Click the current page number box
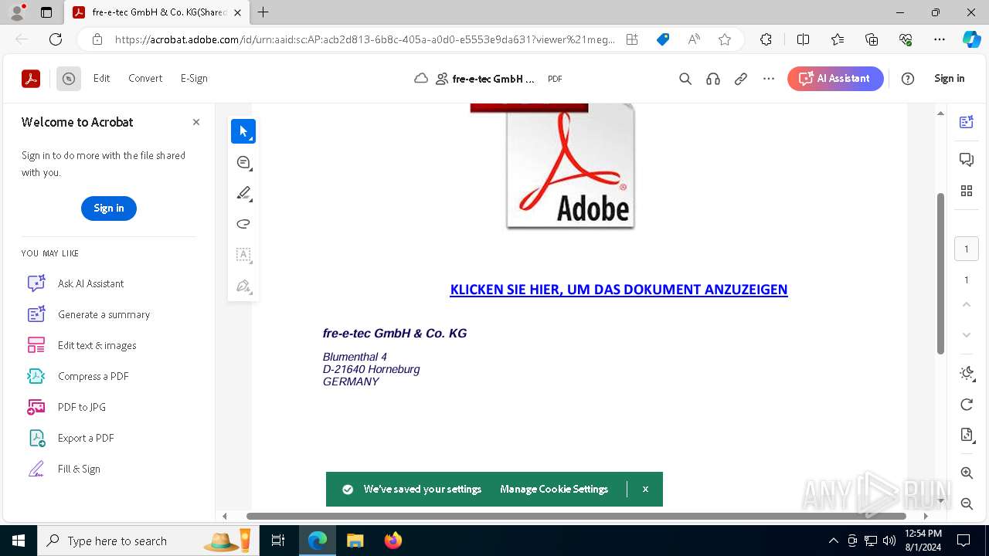 coord(967,249)
